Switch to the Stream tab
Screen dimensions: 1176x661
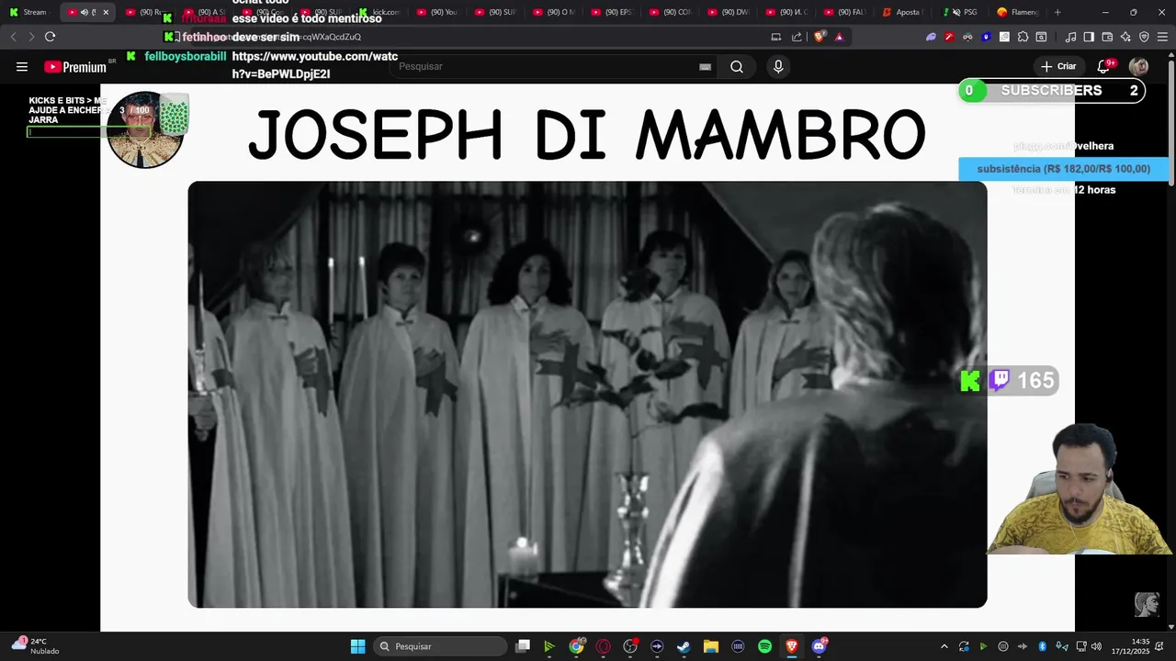coord(29,12)
